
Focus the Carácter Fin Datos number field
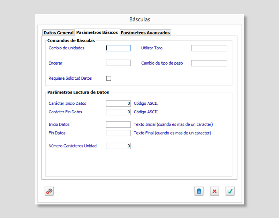(118, 112)
